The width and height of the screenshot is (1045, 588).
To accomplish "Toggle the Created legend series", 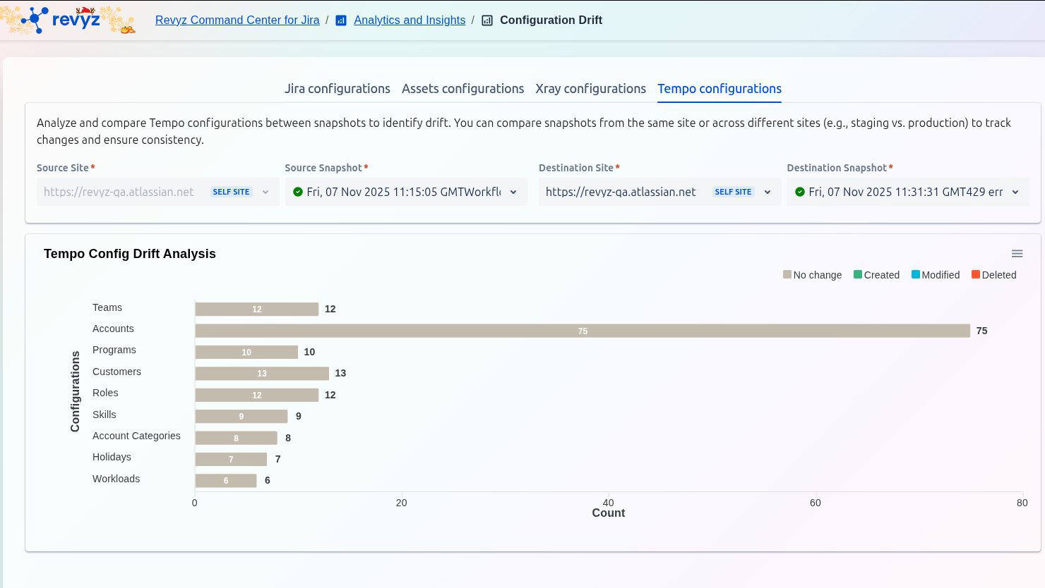I will click(x=876, y=275).
